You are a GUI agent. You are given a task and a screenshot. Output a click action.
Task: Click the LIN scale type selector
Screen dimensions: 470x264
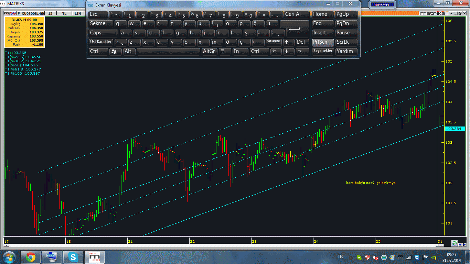coord(78,13)
